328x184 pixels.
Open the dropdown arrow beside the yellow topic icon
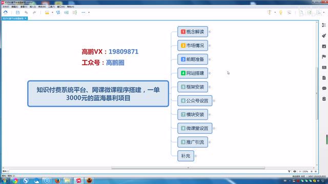tap(52, 12)
